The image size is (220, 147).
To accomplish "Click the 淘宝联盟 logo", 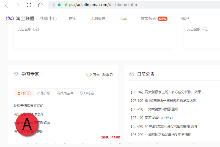I will pyautogui.click(x=20, y=18).
